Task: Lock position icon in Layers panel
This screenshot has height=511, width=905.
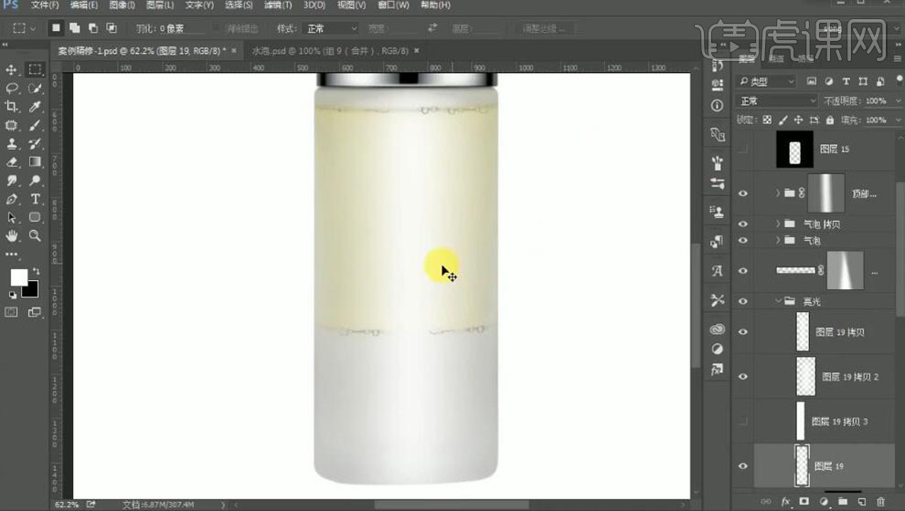Action: [798, 120]
